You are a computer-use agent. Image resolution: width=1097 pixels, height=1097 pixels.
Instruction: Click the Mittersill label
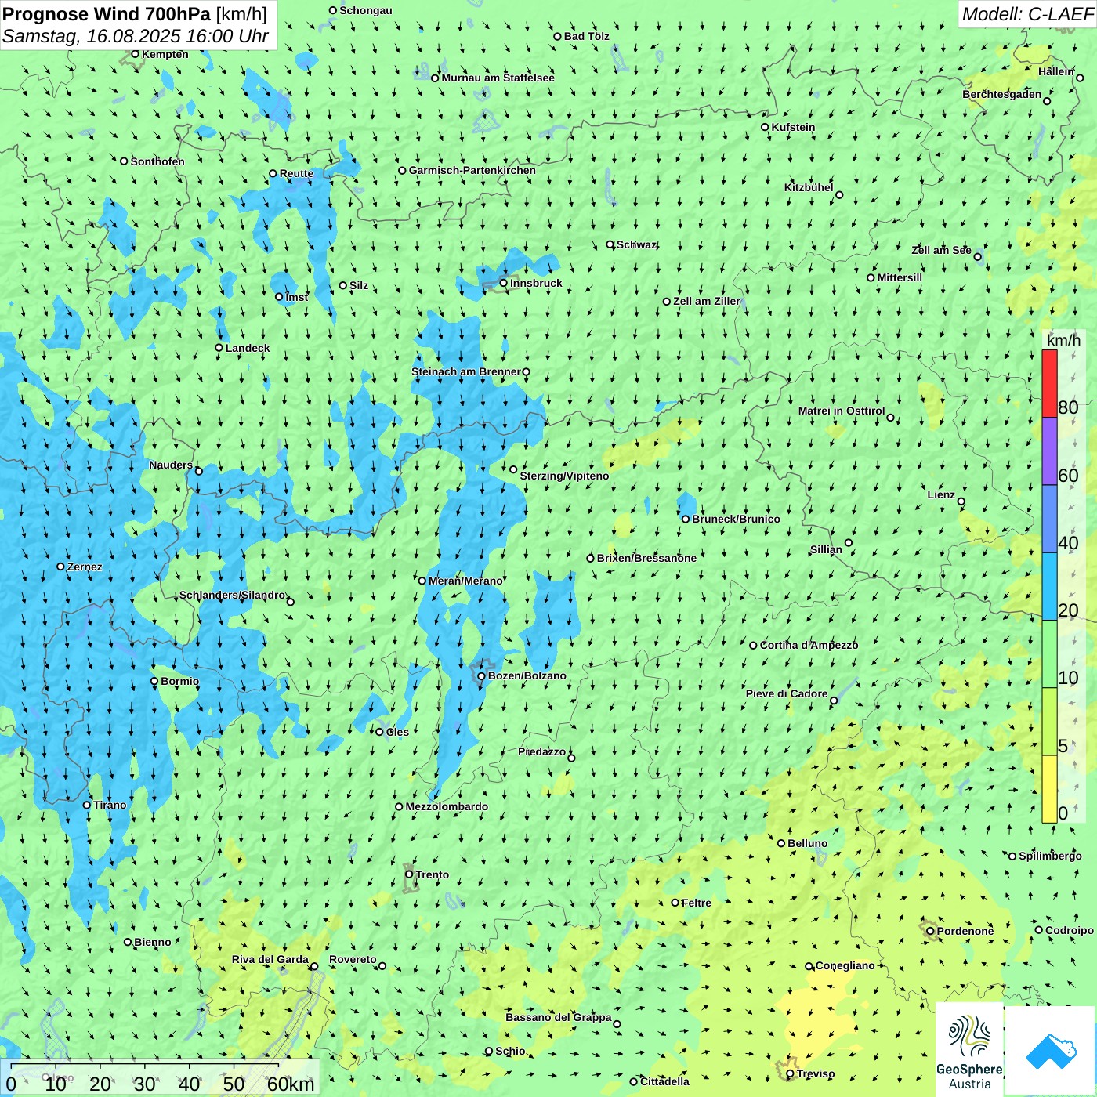tap(900, 277)
